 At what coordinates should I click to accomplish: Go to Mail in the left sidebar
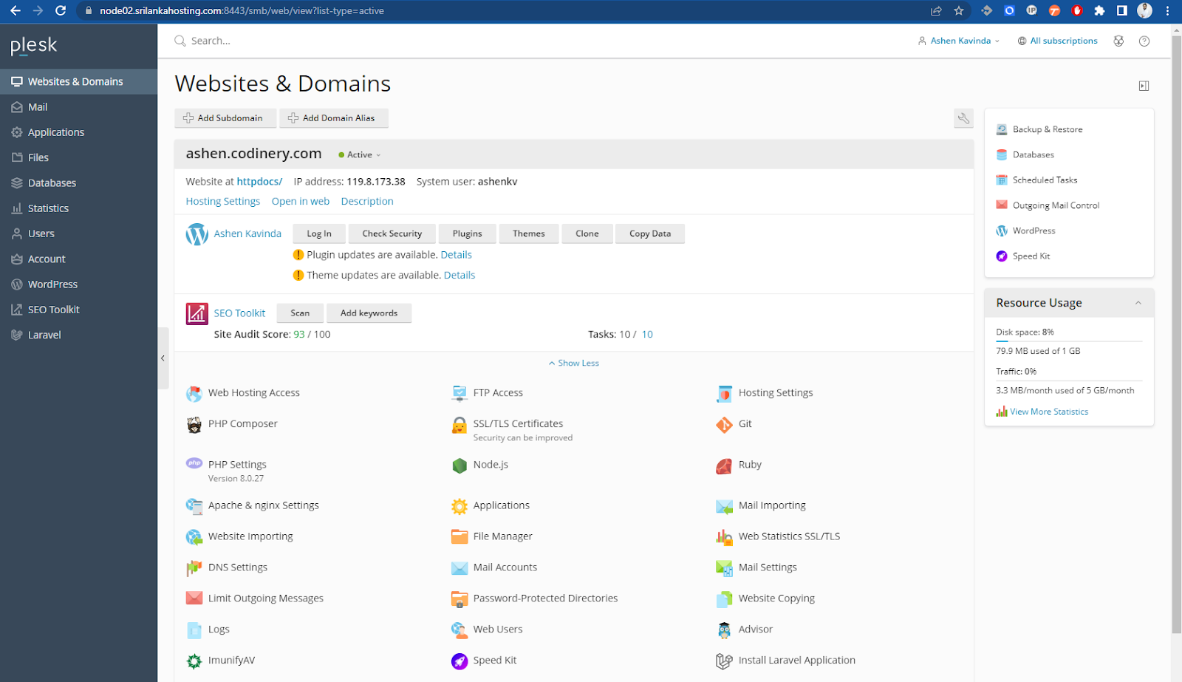coord(38,107)
